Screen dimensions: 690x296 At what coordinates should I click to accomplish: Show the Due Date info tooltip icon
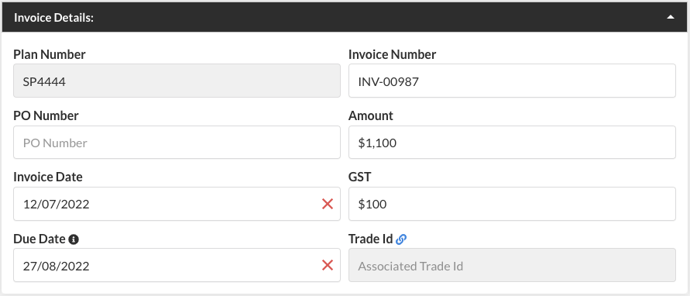74,239
